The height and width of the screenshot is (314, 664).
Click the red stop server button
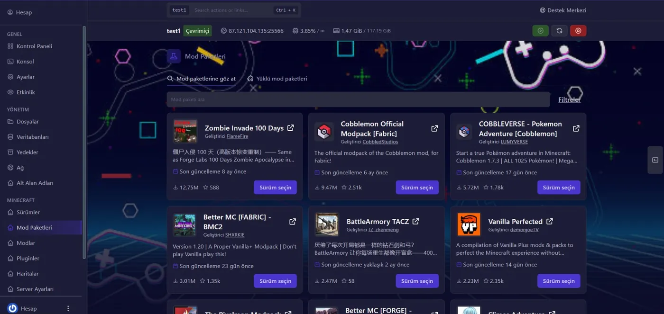[x=578, y=31]
